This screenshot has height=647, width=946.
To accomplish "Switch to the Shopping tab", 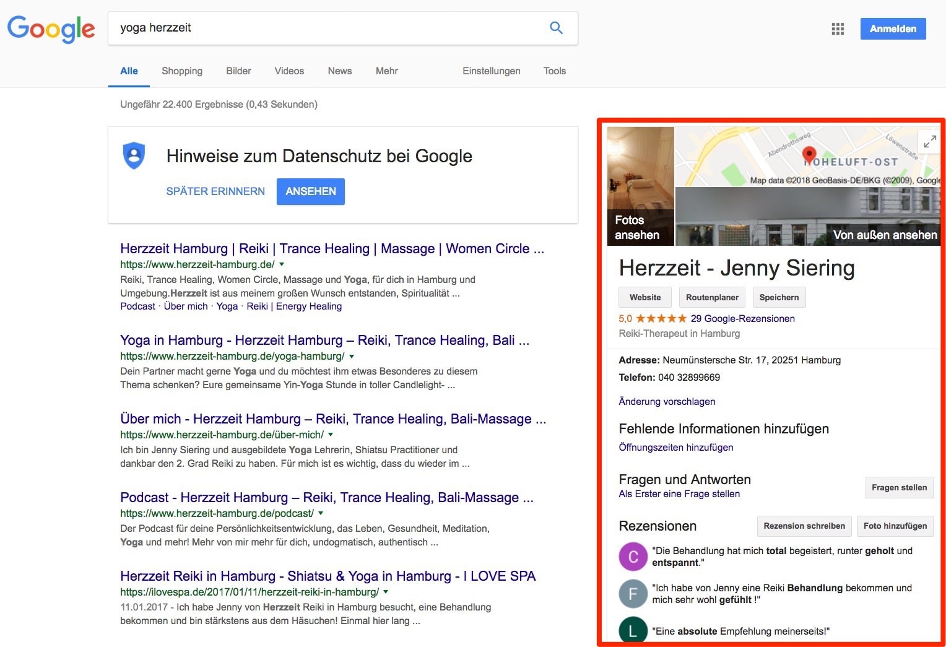I will (182, 71).
